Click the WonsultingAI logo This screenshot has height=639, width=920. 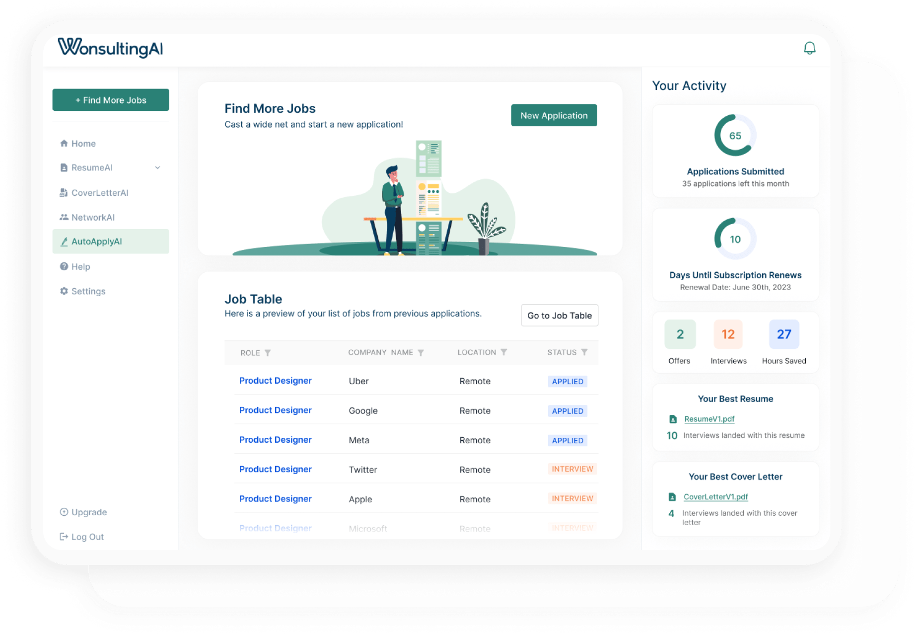(x=110, y=48)
